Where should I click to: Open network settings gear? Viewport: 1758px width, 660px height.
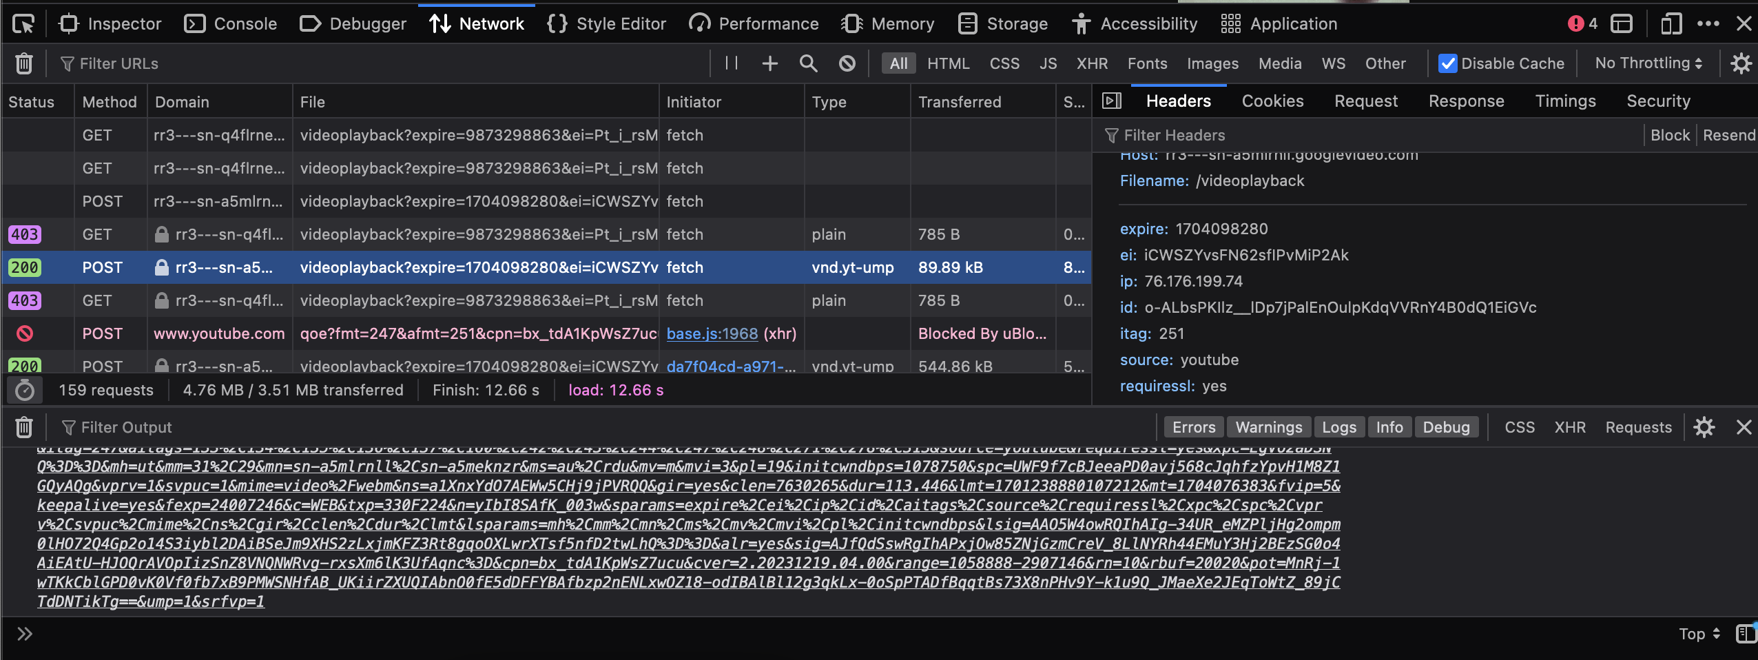(x=1741, y=63)
